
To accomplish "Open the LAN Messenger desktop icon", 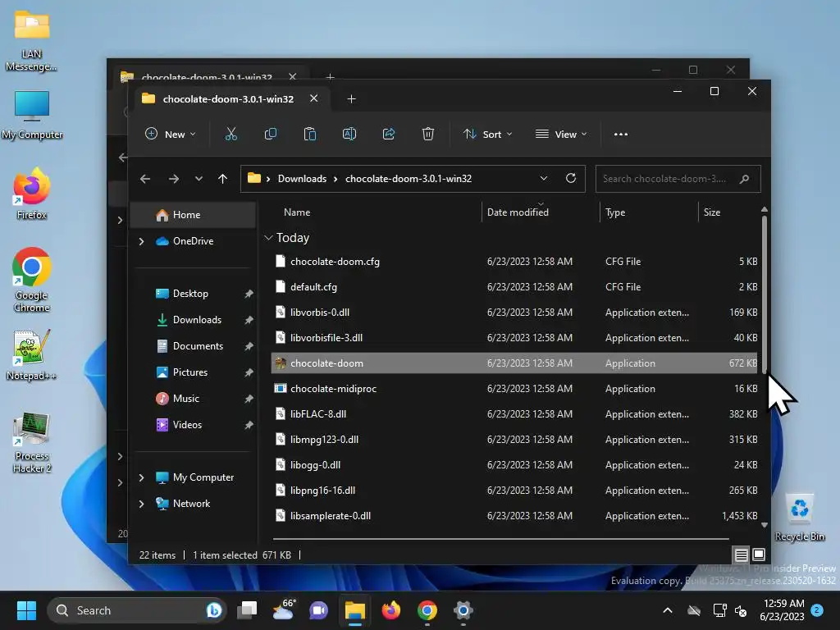I will tap(32, 43).
